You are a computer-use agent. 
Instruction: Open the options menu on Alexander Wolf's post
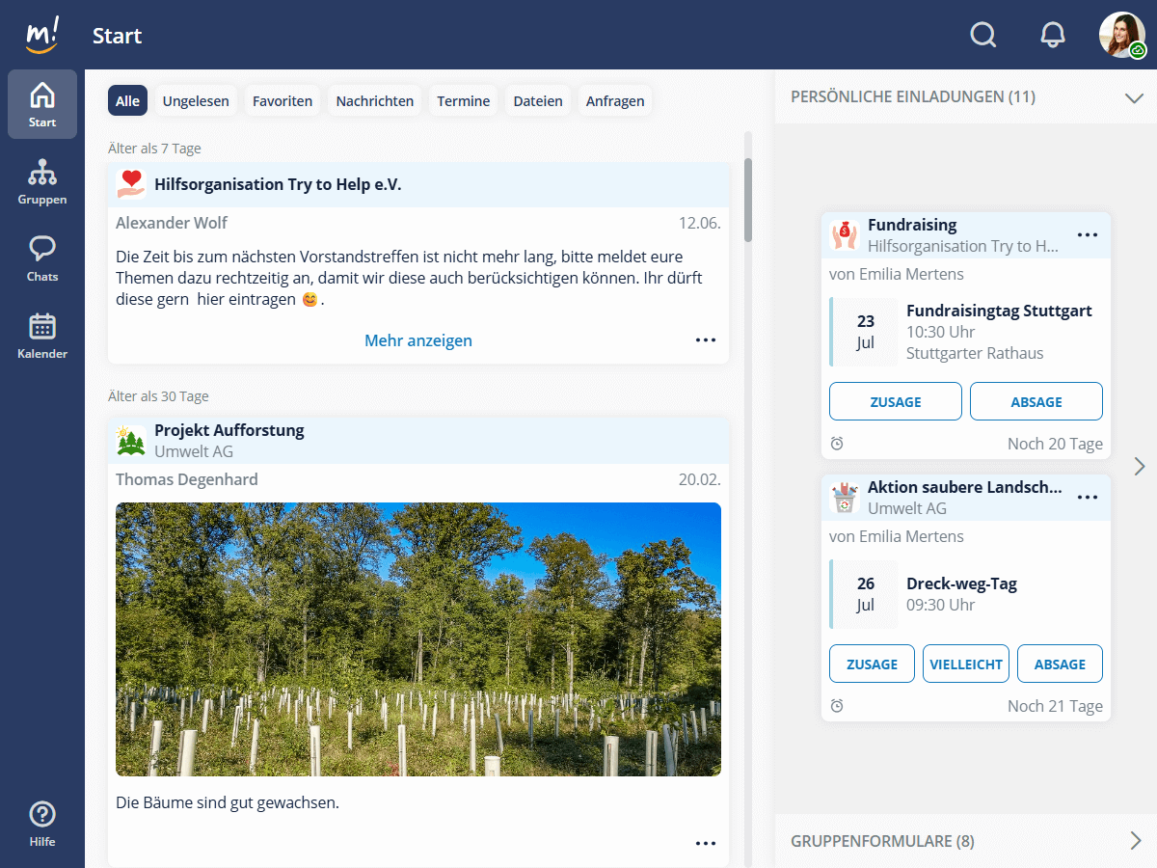706,339
